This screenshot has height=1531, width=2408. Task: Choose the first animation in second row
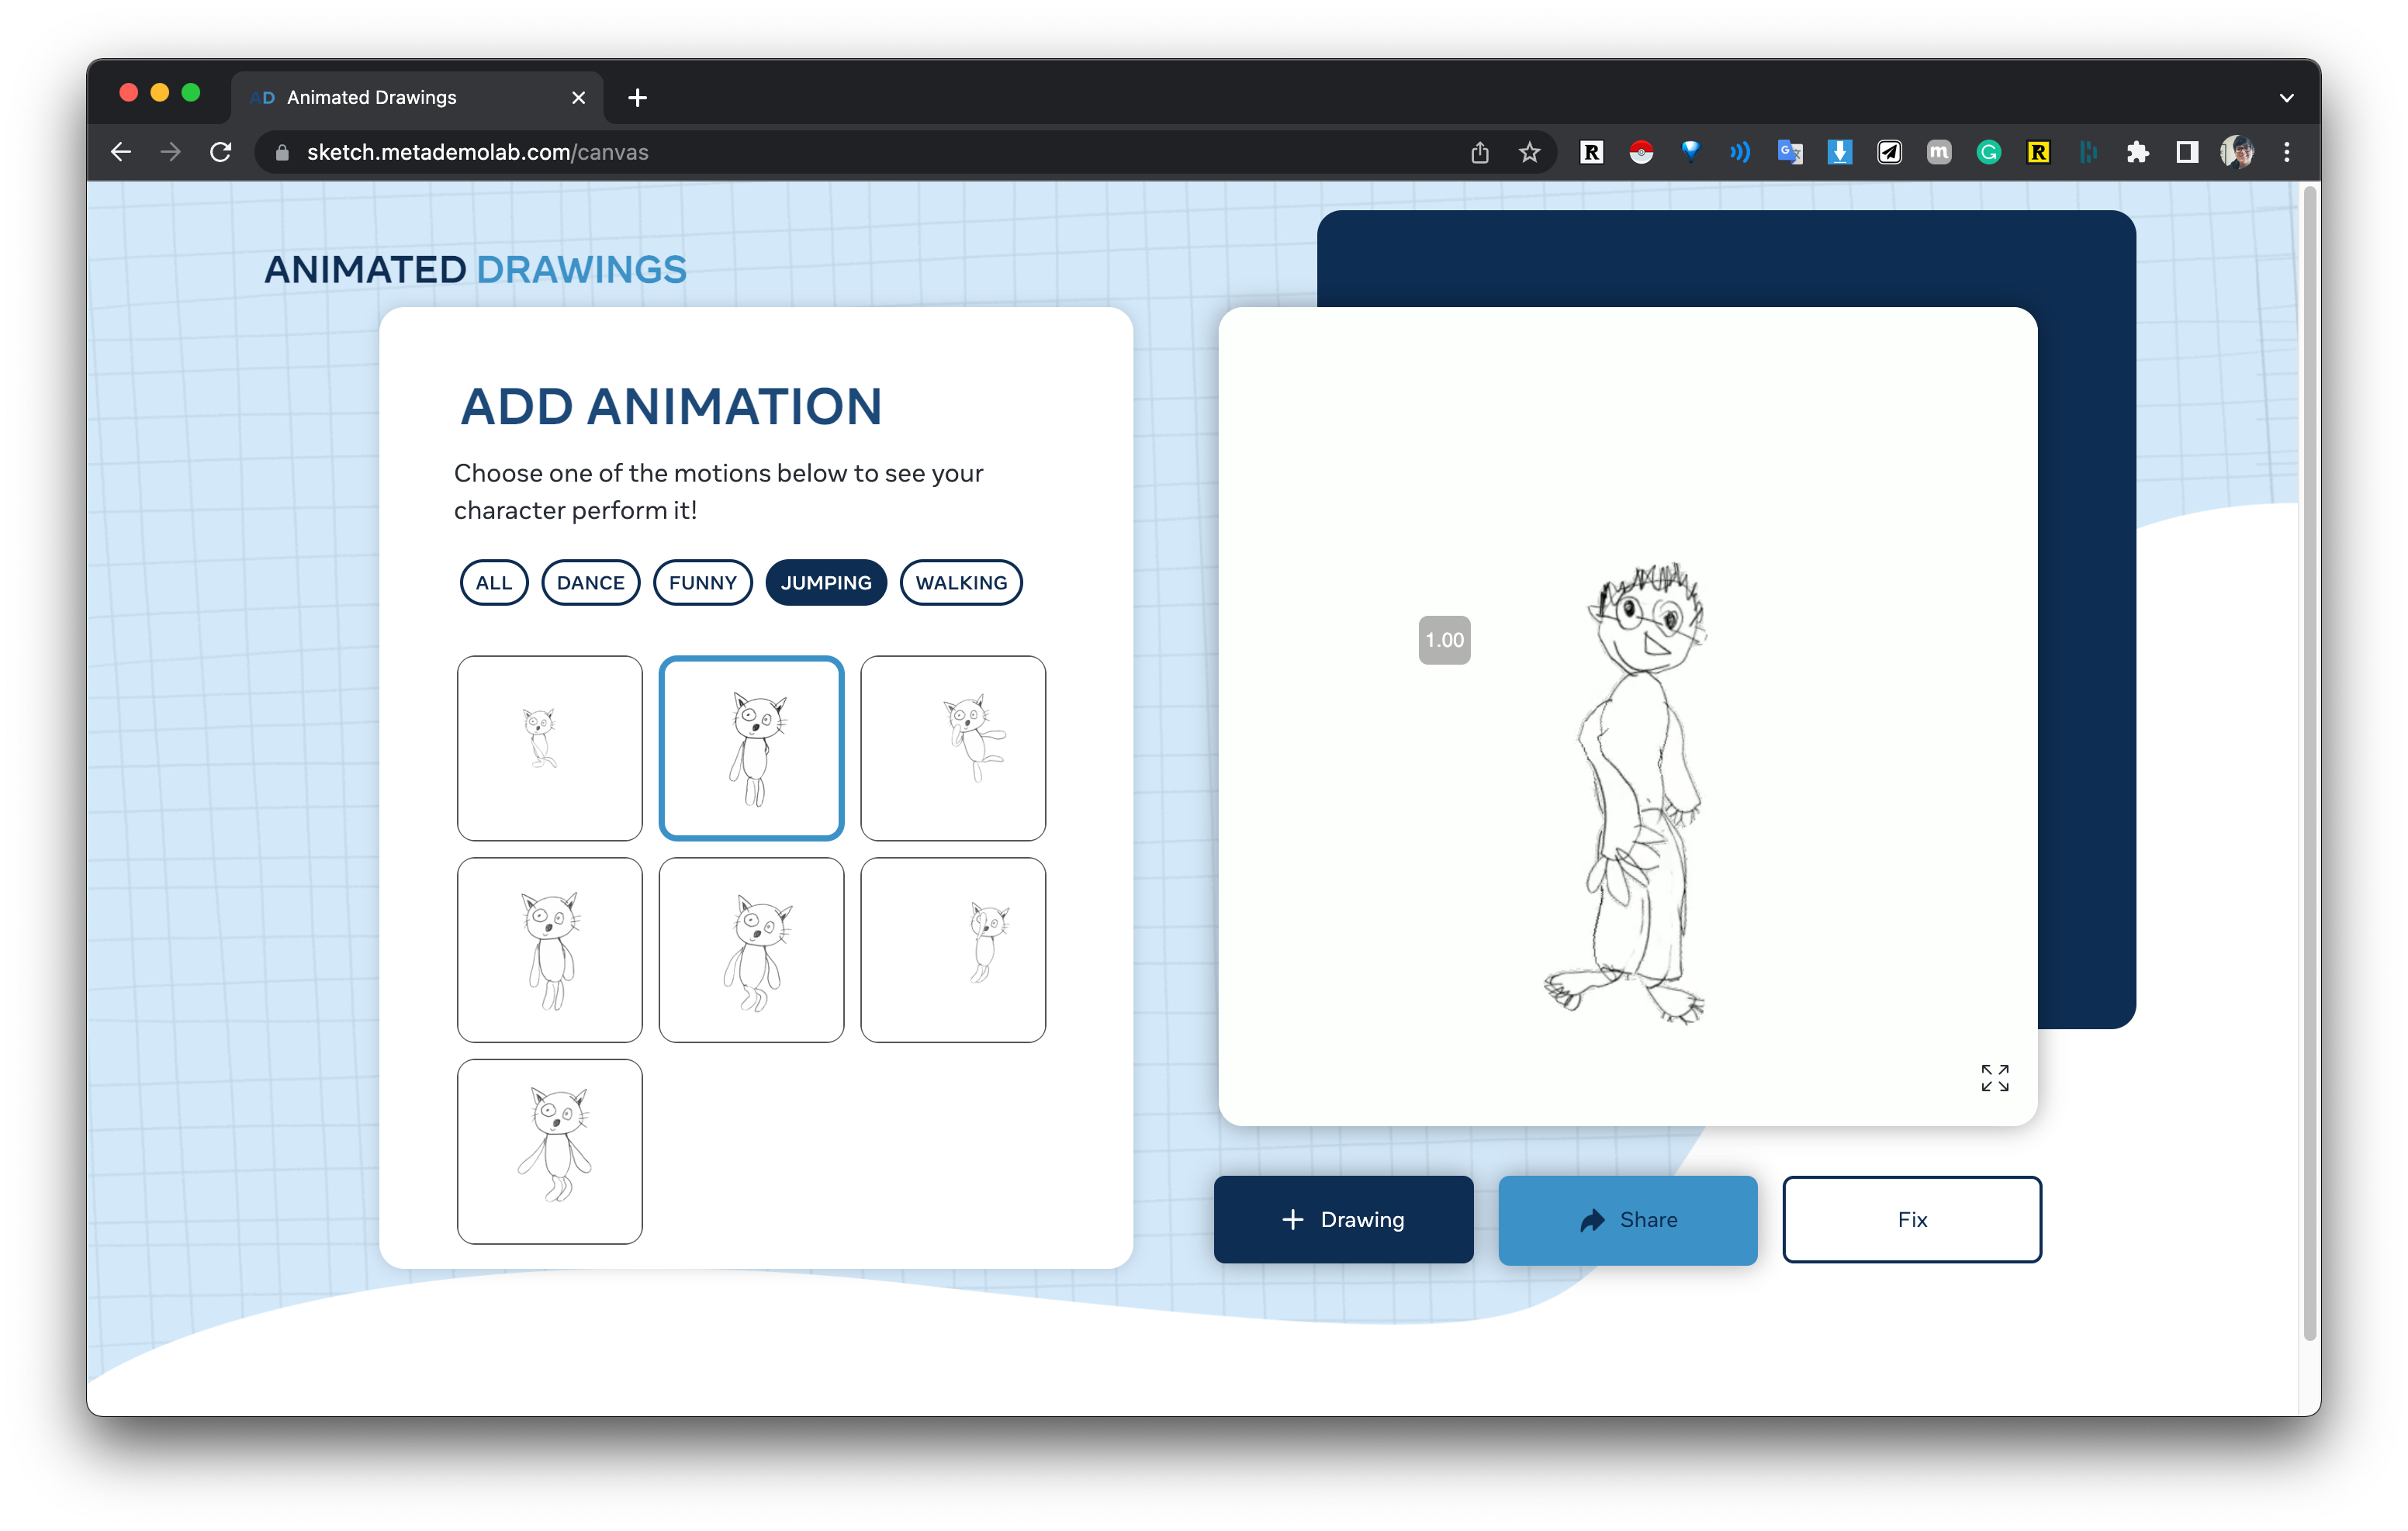(549, 950)
